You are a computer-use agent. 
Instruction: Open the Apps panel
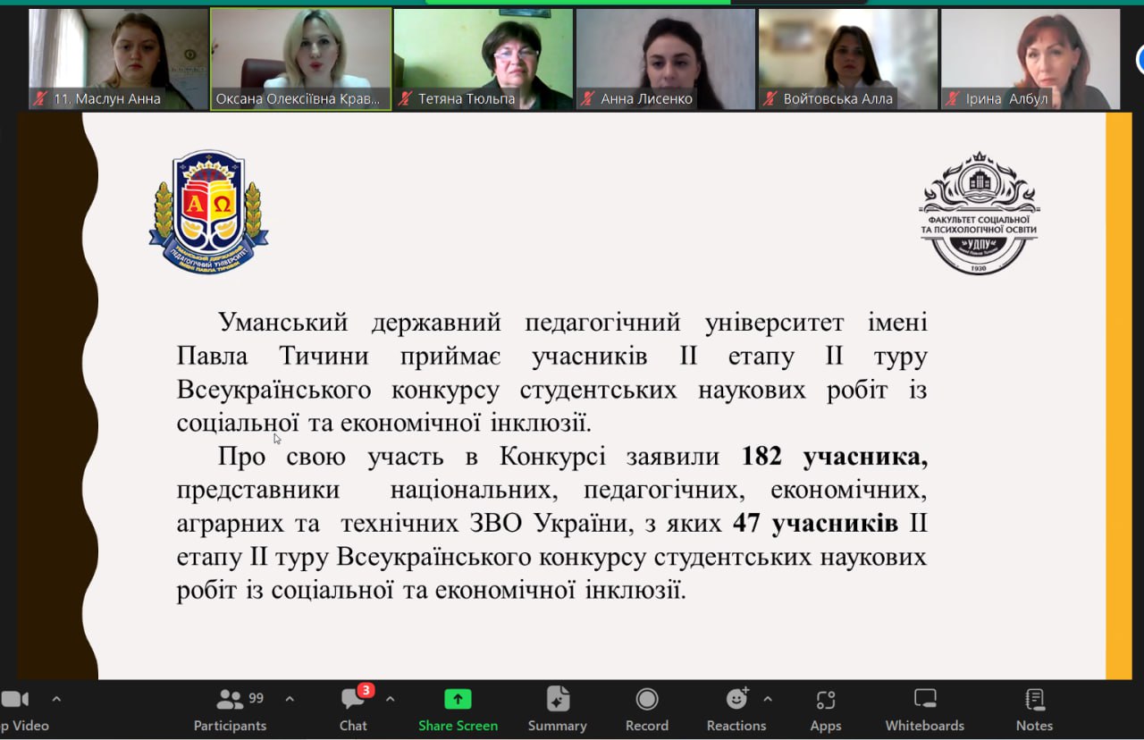tap(825, 710)
